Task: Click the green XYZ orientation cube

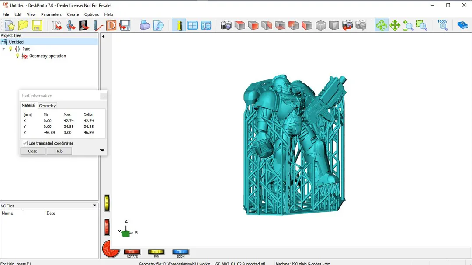Action: pyautogui.click(x=126, y=233)
